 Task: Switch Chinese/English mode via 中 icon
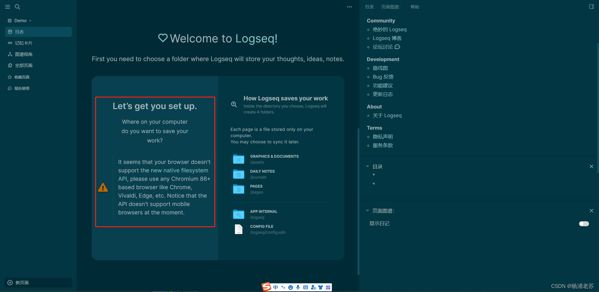(x=275, y=287)
